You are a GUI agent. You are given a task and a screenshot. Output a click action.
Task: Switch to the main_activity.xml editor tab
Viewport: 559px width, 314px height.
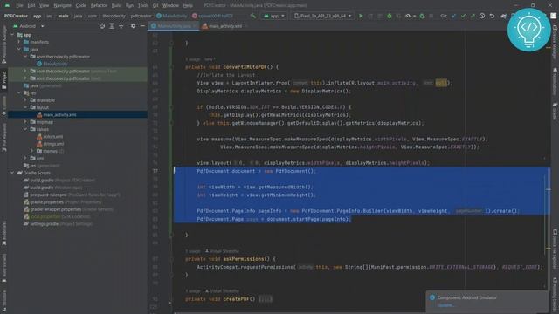tap(224, 26)
